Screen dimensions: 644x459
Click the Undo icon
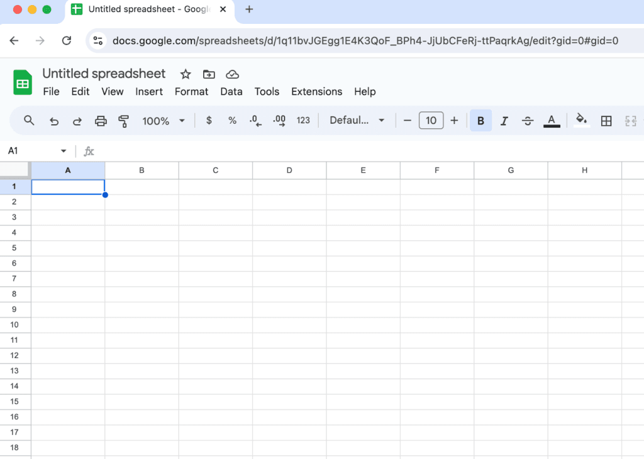point(53,120)
